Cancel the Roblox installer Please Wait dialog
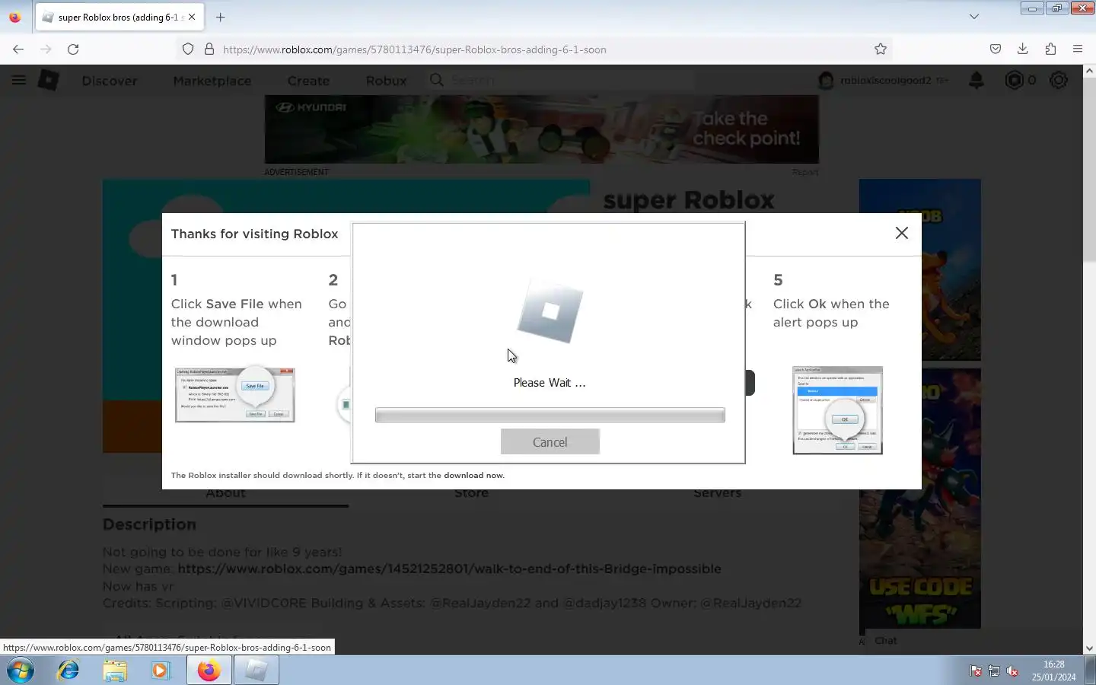The image size is (1096, 685). click(550, 442)
